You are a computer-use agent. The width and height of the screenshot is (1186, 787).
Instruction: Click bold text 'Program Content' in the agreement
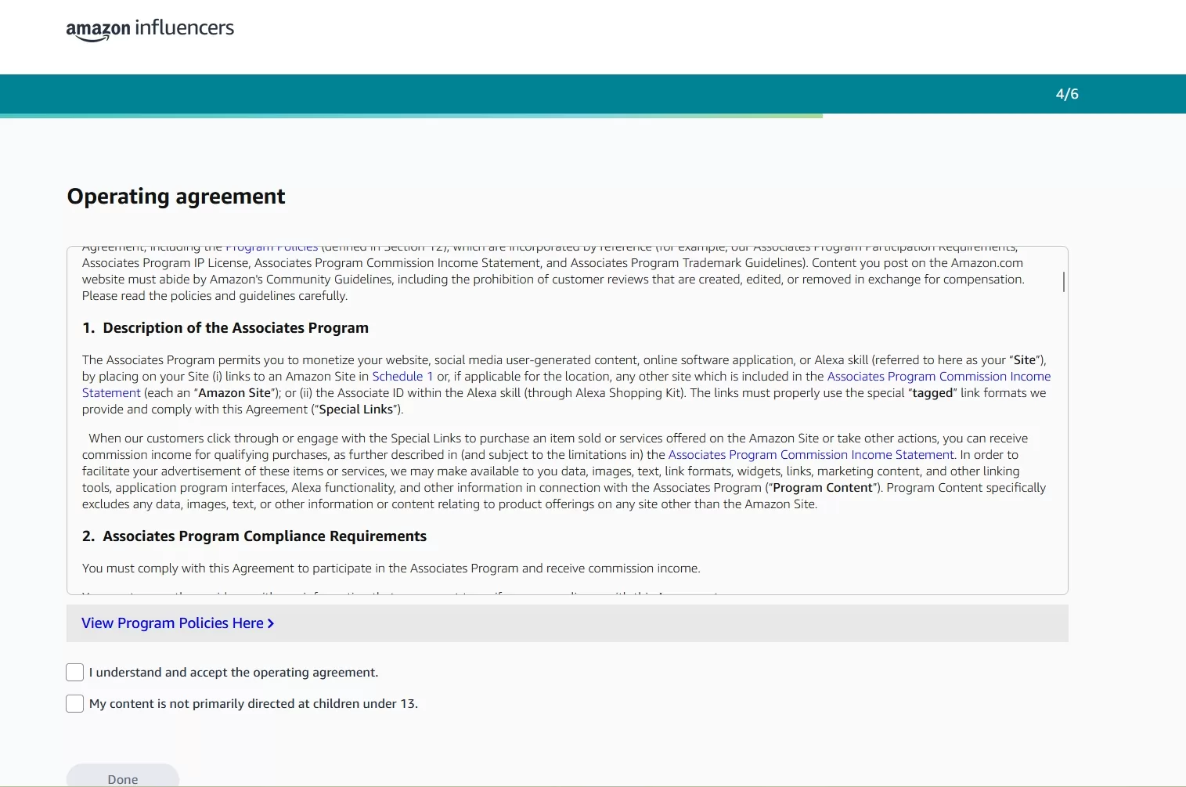tap(823, 488)
